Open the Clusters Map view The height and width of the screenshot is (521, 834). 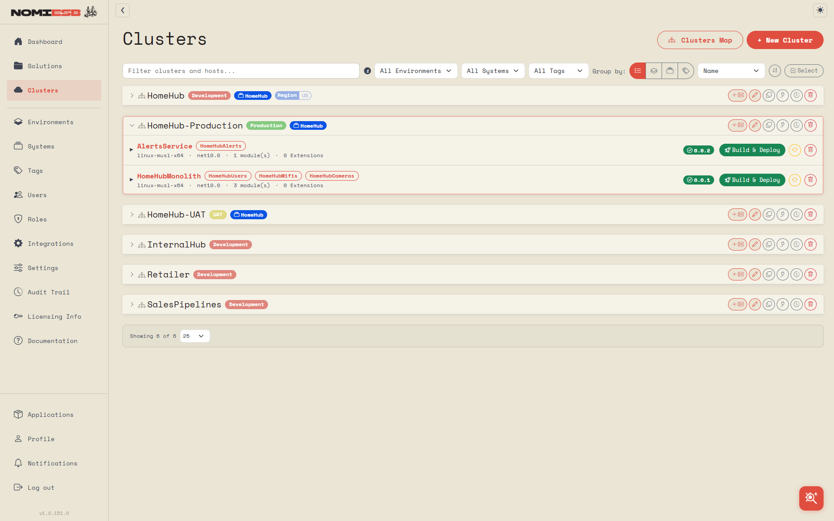[700, 40]
